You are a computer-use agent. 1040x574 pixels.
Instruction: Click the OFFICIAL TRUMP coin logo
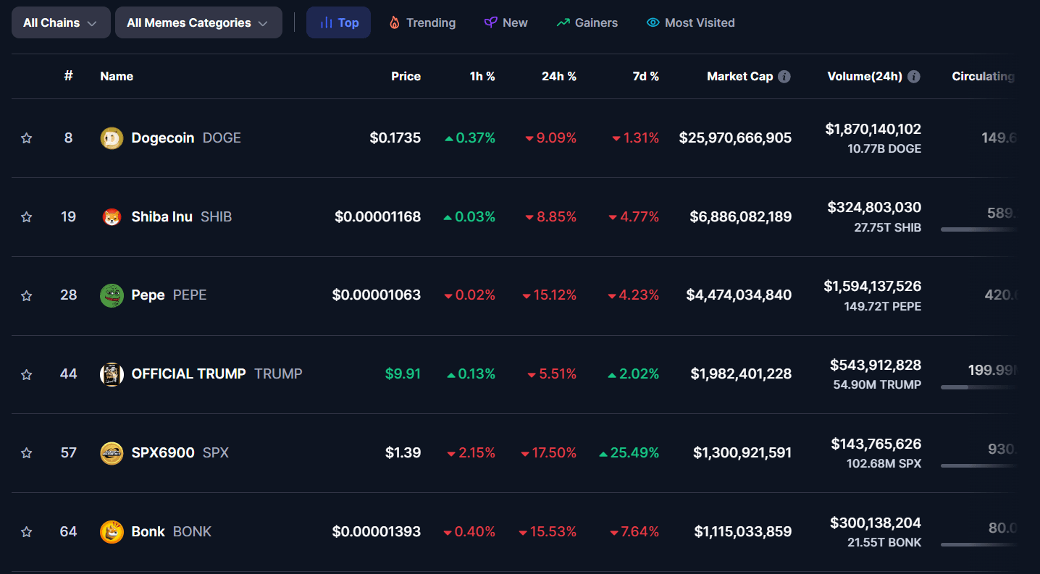[x=112, y=374]
